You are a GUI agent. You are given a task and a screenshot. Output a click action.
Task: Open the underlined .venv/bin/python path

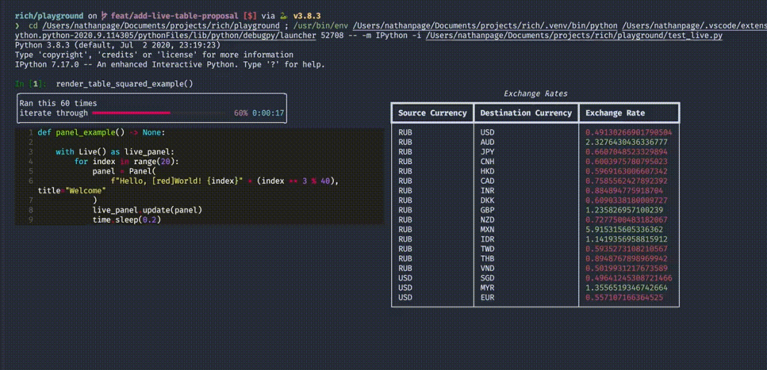[486, 26]
